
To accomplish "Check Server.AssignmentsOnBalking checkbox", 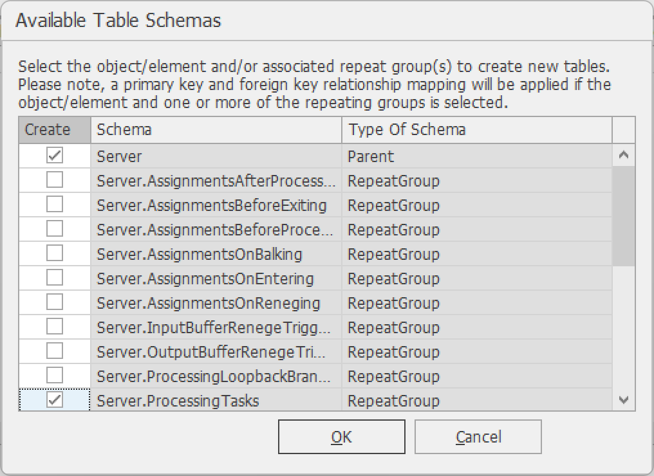I will 55,254.
